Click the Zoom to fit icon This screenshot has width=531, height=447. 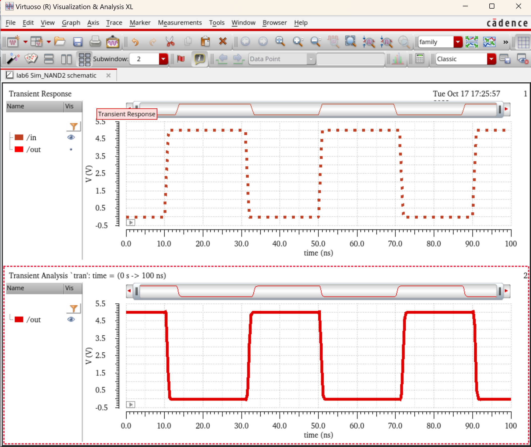click(x=351, y=42)
